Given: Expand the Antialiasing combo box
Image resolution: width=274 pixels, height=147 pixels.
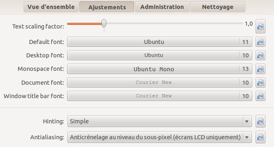Looking at the screenshot, I should coord(159,137).
